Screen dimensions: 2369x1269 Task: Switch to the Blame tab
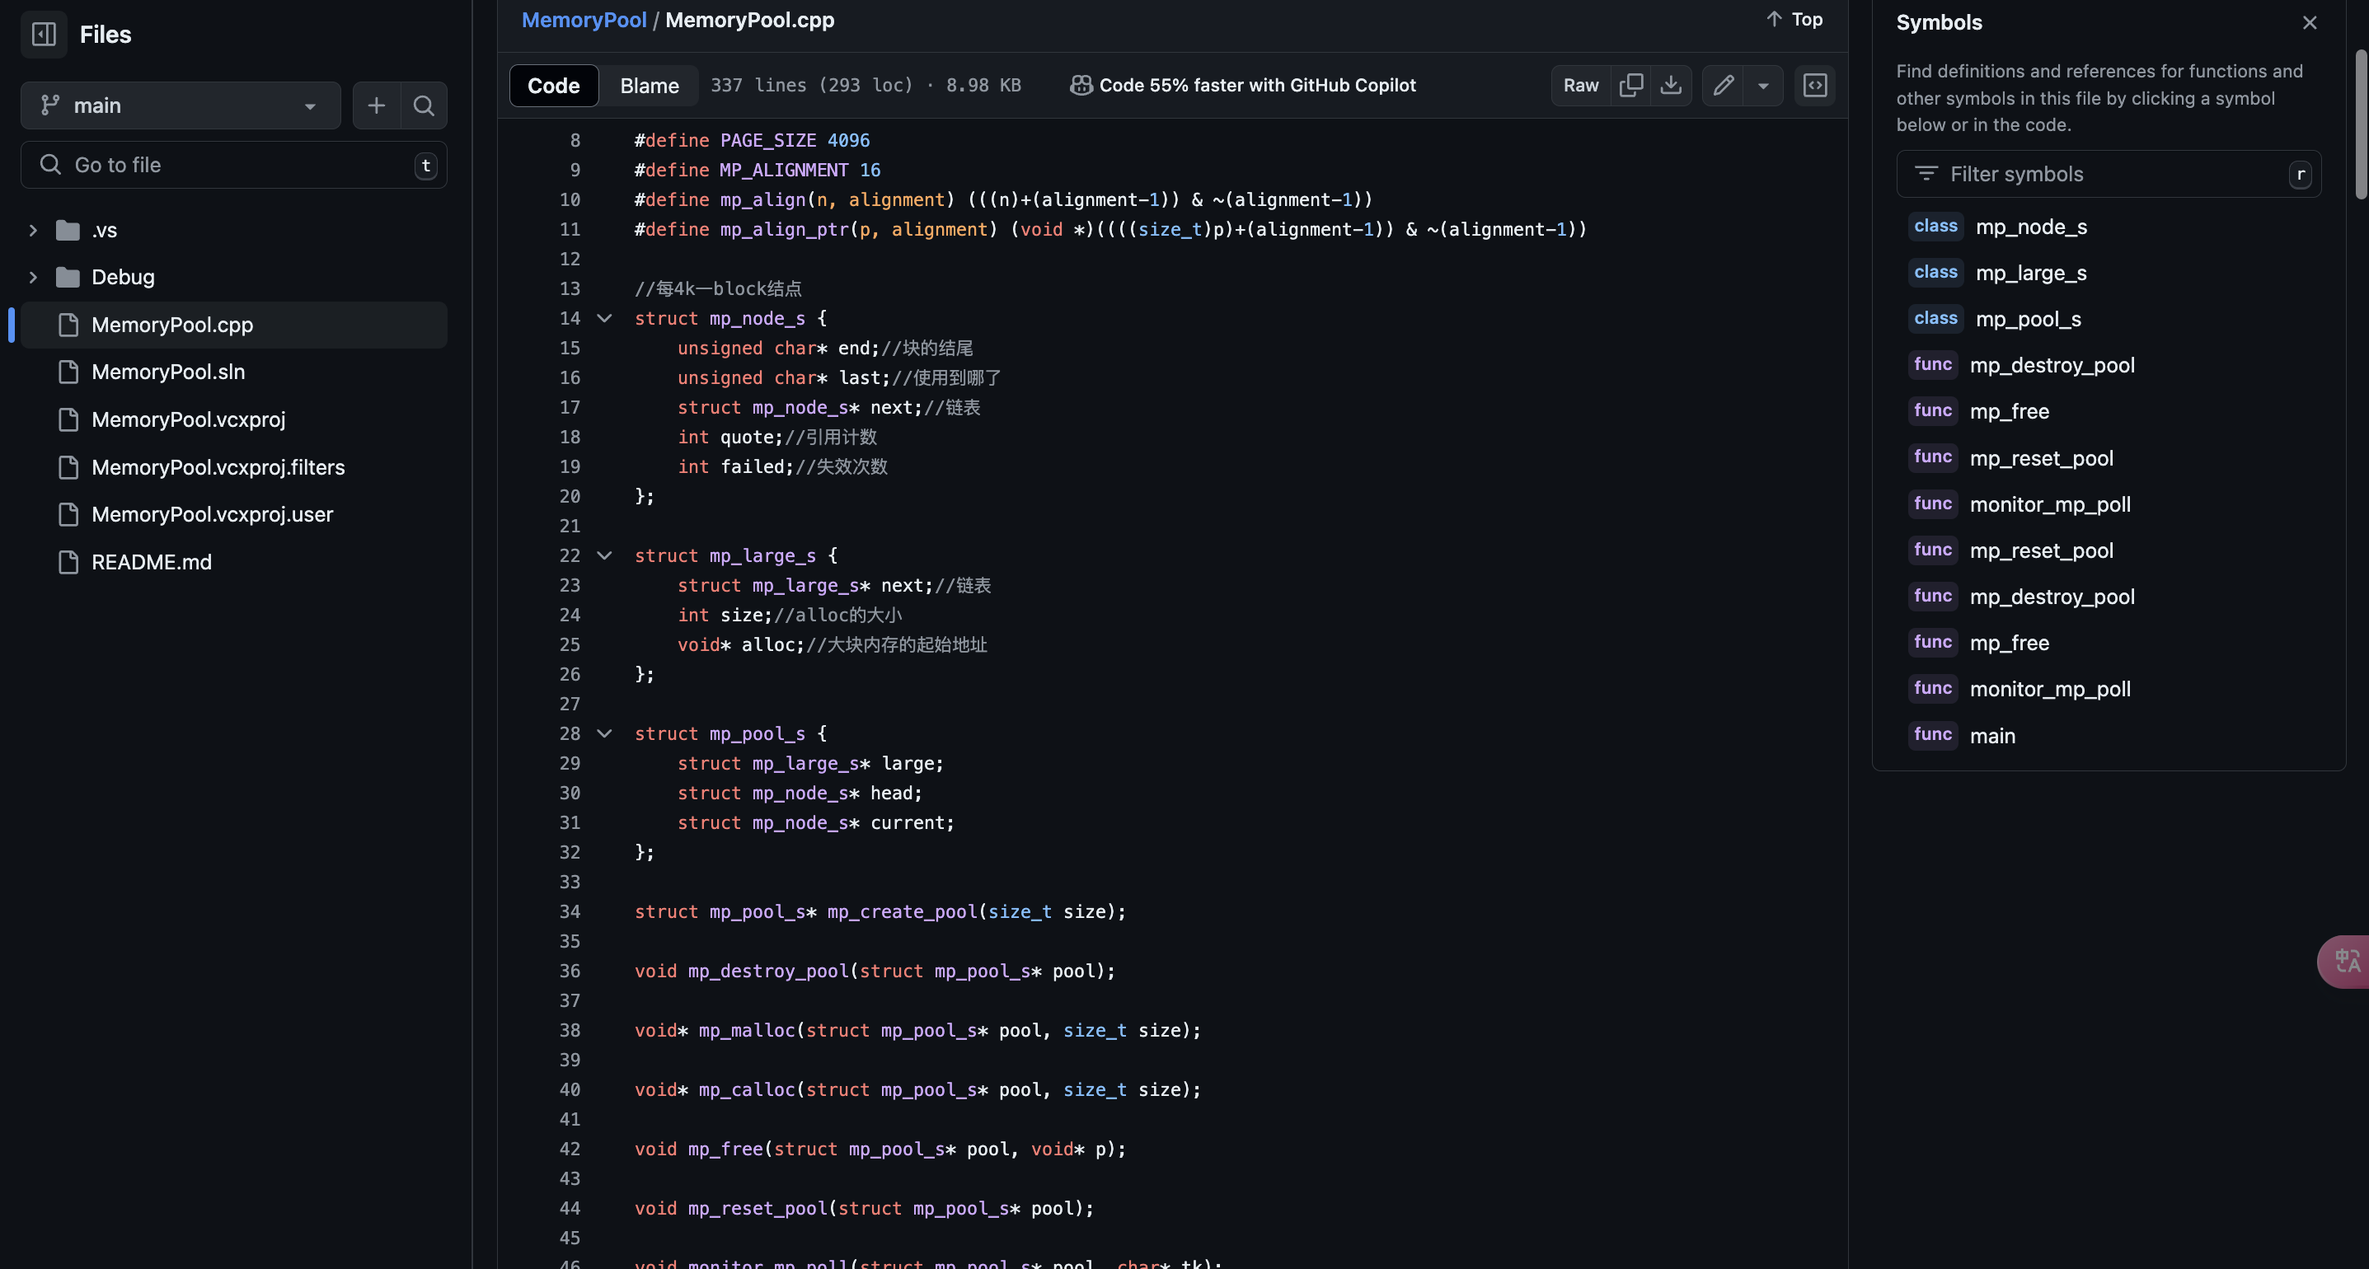[650, 86]
